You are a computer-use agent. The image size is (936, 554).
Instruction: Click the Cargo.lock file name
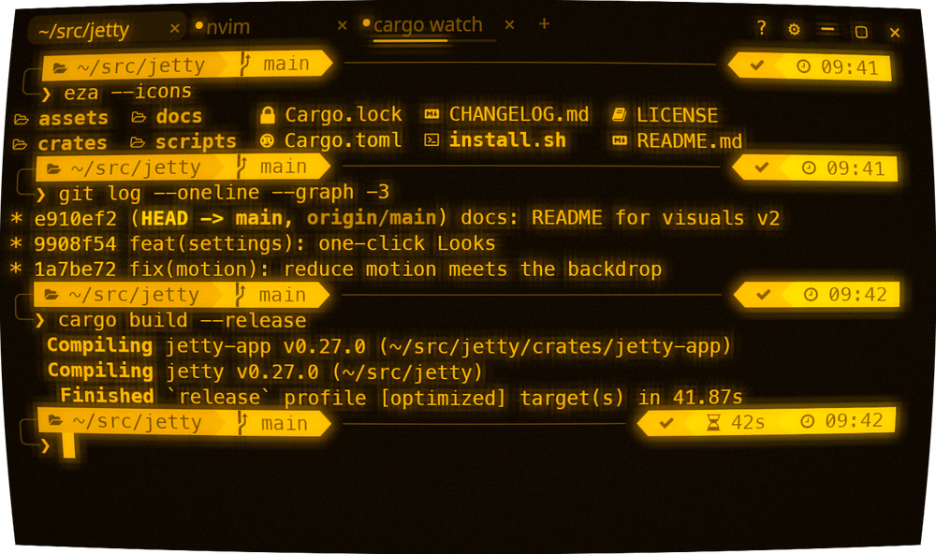point(344,114)
